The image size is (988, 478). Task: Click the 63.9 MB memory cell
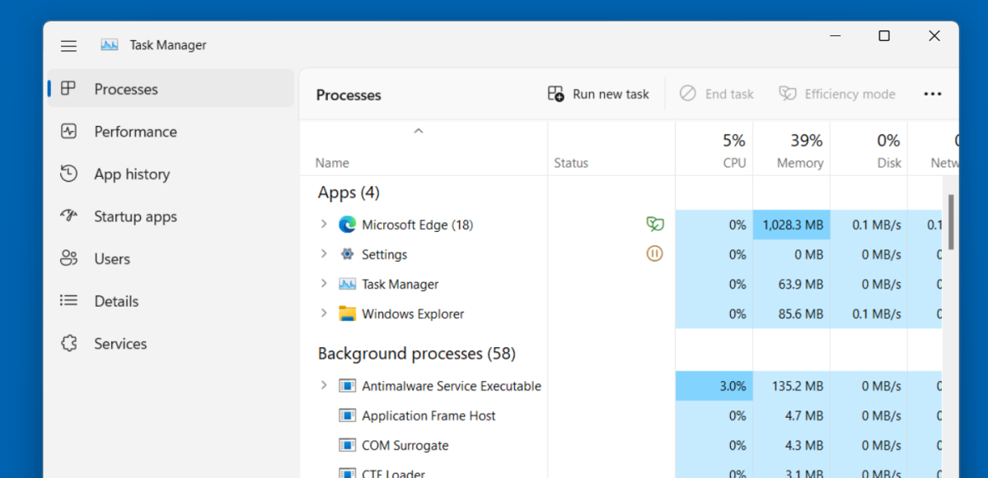click(791, 285)
